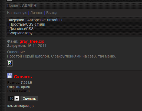The width and height of the screenshot is (142, 111).
Task: Open Комментарии (0) link
Action: coord(21,106)
